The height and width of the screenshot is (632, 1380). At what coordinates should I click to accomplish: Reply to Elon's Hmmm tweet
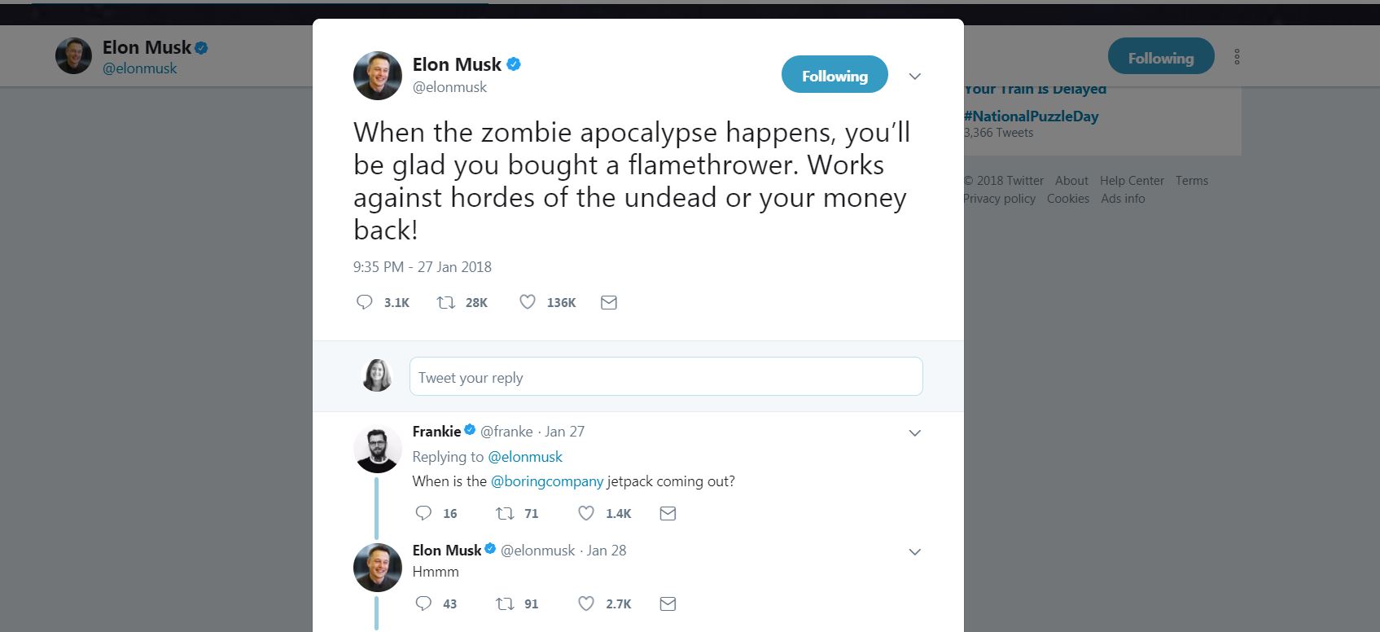(x=423, y=603)
